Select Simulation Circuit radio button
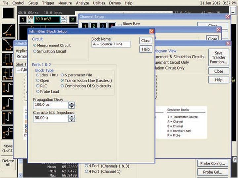This screenshot has height=178, width=238. coord(35,51)
